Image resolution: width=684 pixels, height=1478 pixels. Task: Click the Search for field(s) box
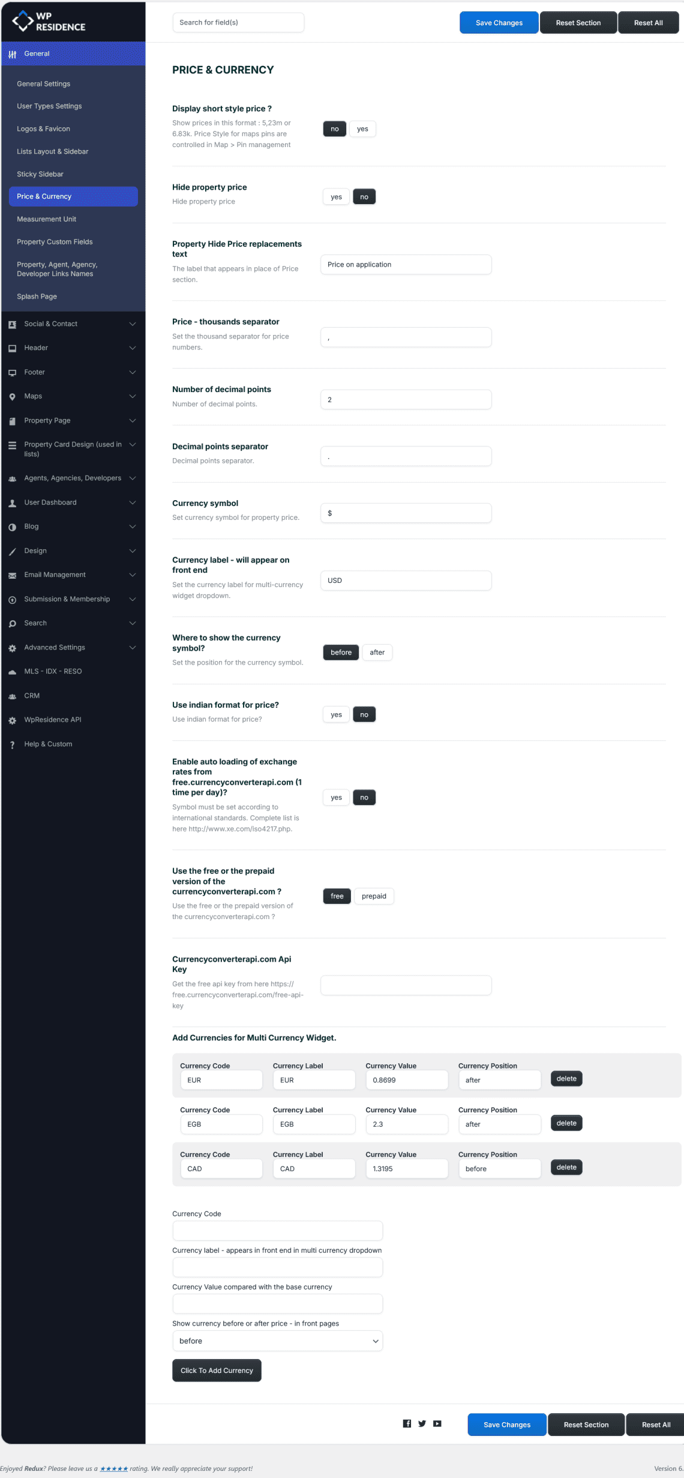[x=238, y=23]
